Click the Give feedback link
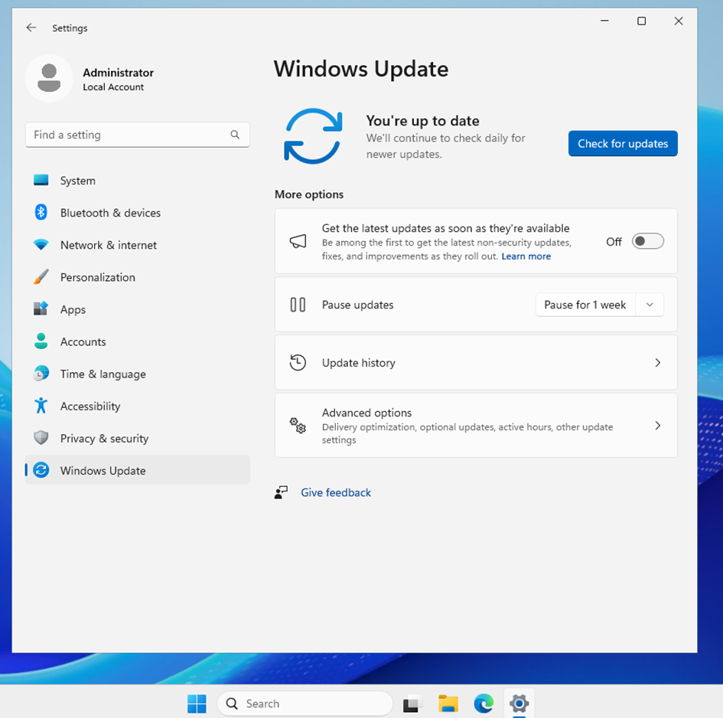The width and height of the screenshot is (723, 718). pos(336,492)
